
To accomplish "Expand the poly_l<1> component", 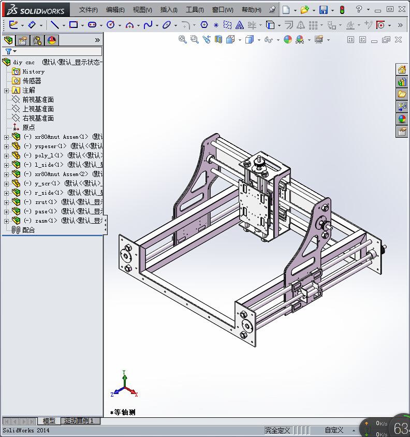I will (6, 156).
